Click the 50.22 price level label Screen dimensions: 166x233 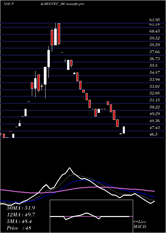(x=154, y=107)
